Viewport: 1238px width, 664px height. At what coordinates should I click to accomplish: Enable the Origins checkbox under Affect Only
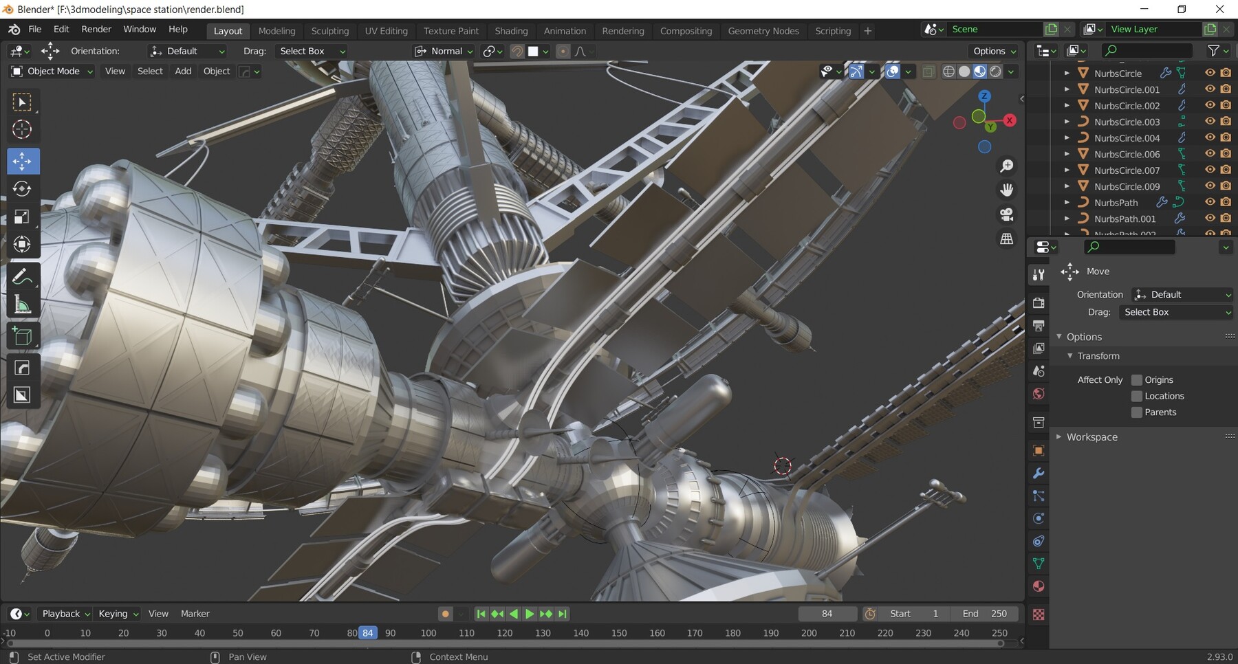click(x=1138, y=379)
